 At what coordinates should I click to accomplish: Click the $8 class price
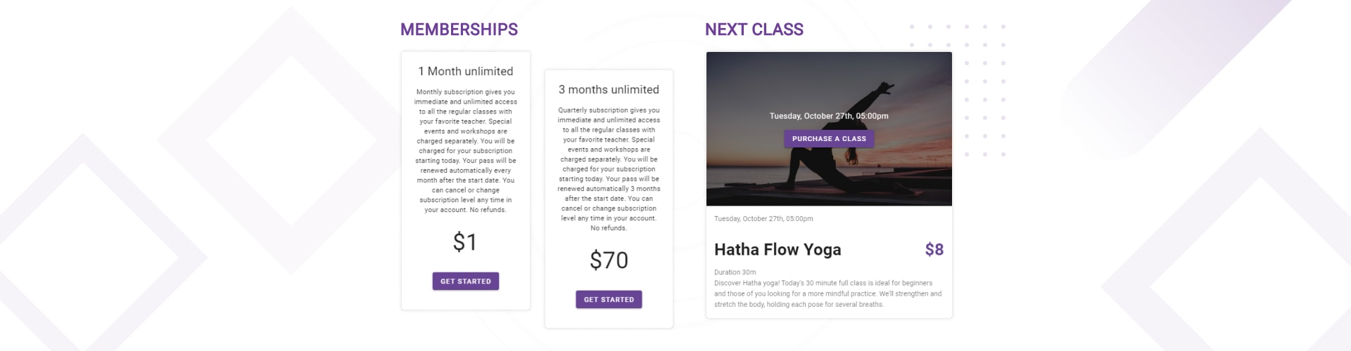click(x=934, y=249)
